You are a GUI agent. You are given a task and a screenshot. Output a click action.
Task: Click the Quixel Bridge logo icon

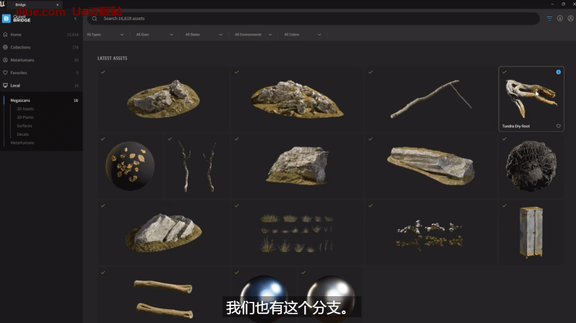coord(6,19)
